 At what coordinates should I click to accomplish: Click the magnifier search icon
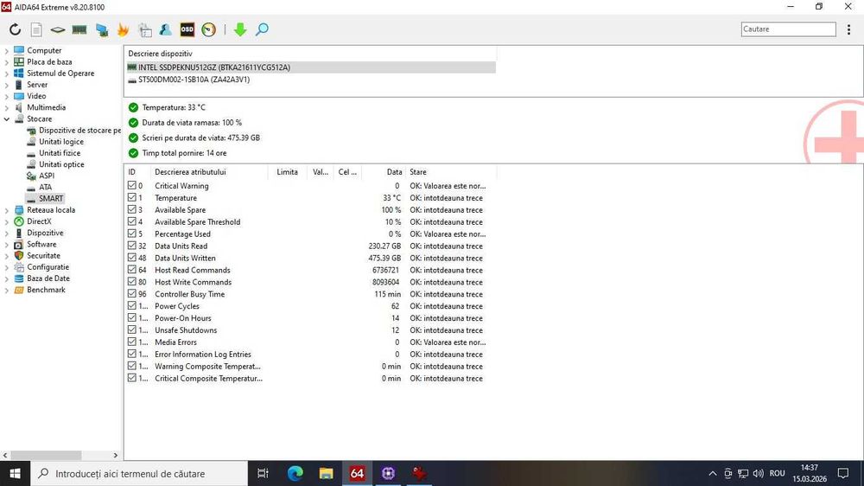263,29
